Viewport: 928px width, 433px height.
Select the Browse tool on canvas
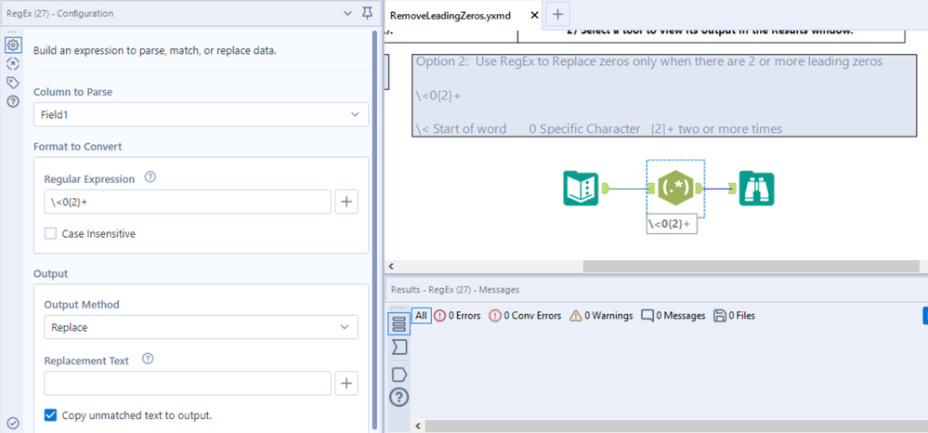[x=756, y=189]
